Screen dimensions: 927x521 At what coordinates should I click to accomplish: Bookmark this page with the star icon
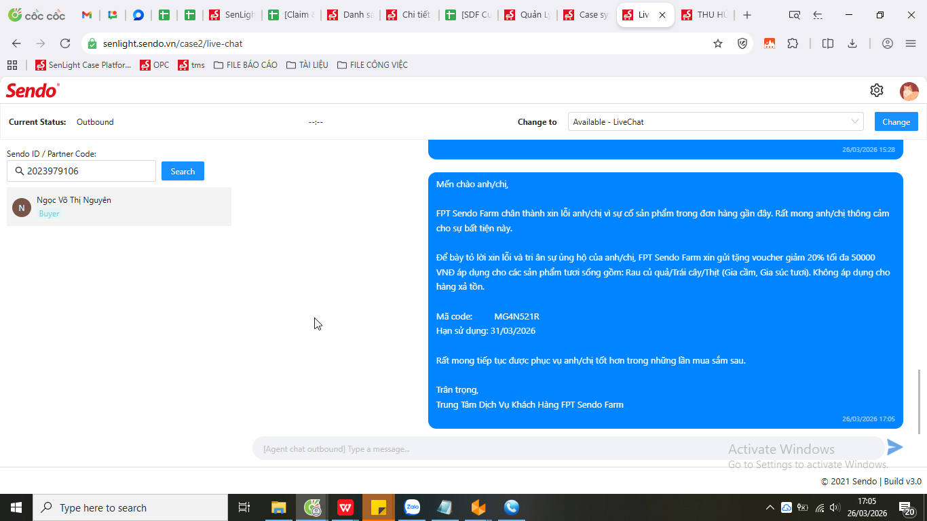[718, 43]
